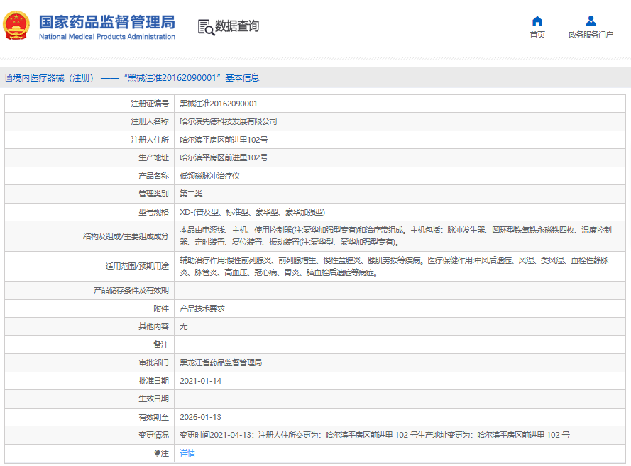Open the 数据查询 search icon

(x=206, y=28)
